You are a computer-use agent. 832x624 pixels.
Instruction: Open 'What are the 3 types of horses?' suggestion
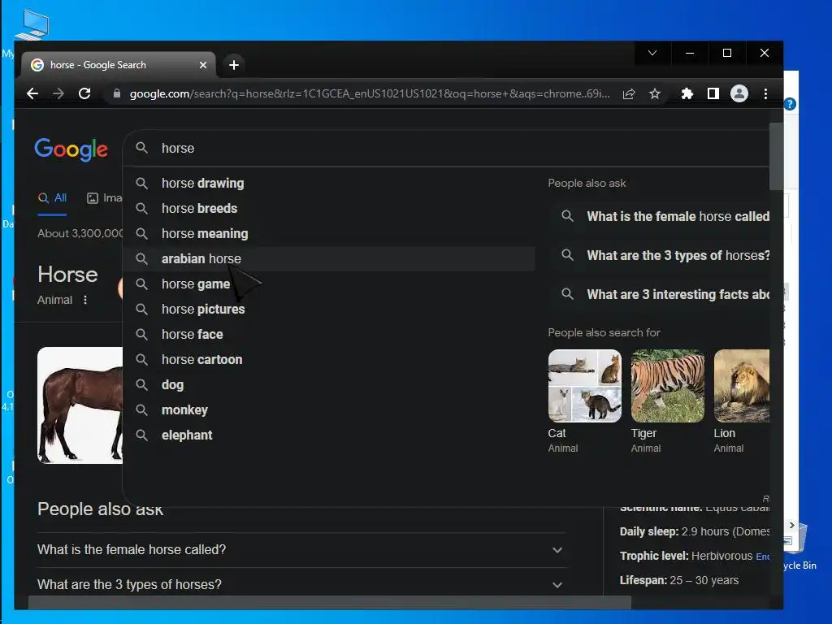[660, 255]
